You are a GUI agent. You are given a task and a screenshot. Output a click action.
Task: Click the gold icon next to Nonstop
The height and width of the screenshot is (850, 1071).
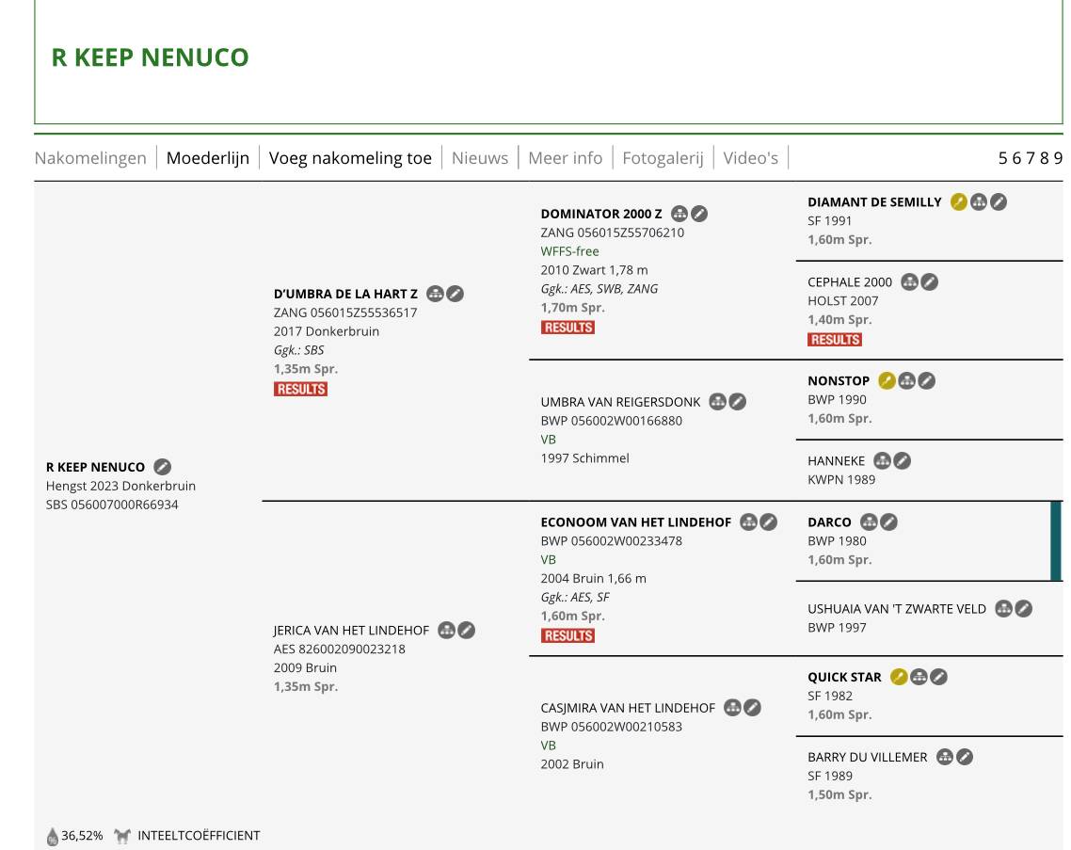[887, 380]
